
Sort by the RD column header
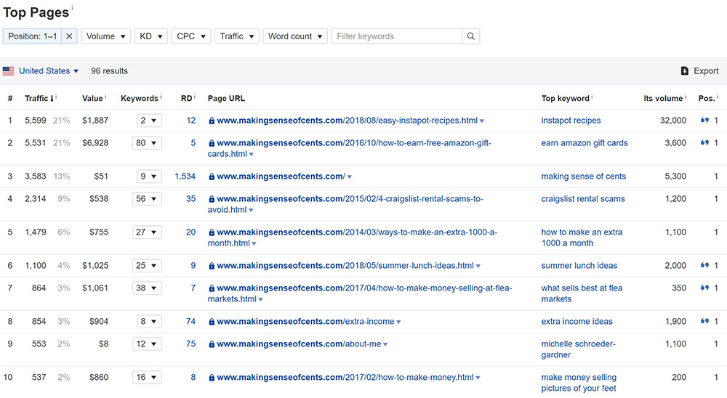(x=186, y=98)
